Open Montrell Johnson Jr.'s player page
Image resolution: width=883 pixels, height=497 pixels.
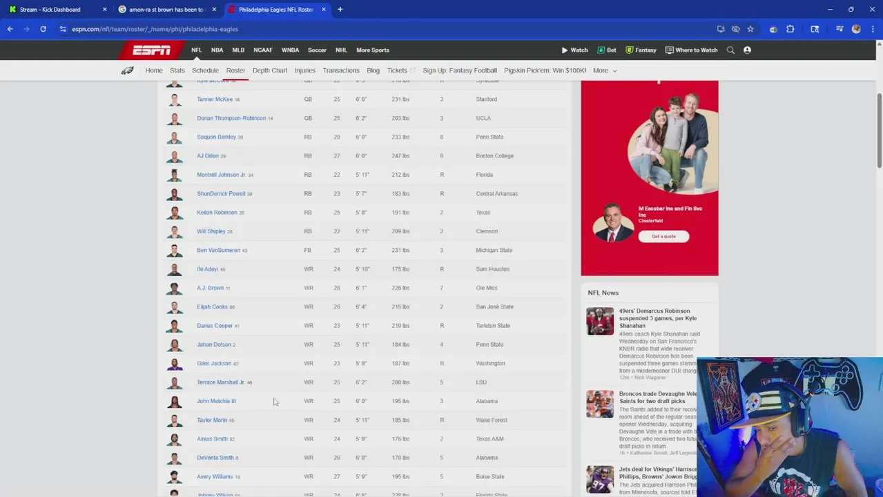point(221,175)
